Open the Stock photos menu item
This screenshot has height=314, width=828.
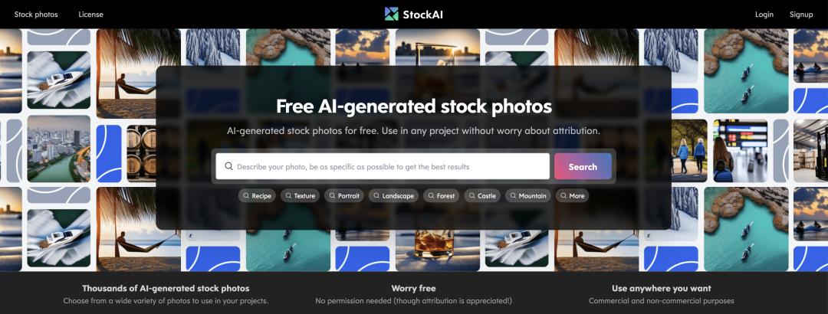point(36,15)
